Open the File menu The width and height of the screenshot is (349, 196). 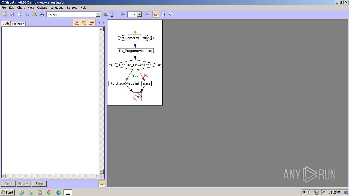(x=4, y=8)
